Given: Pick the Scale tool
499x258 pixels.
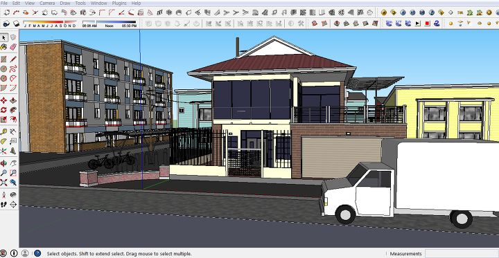Looking at the screenshot, I should (x=4, y=120).
